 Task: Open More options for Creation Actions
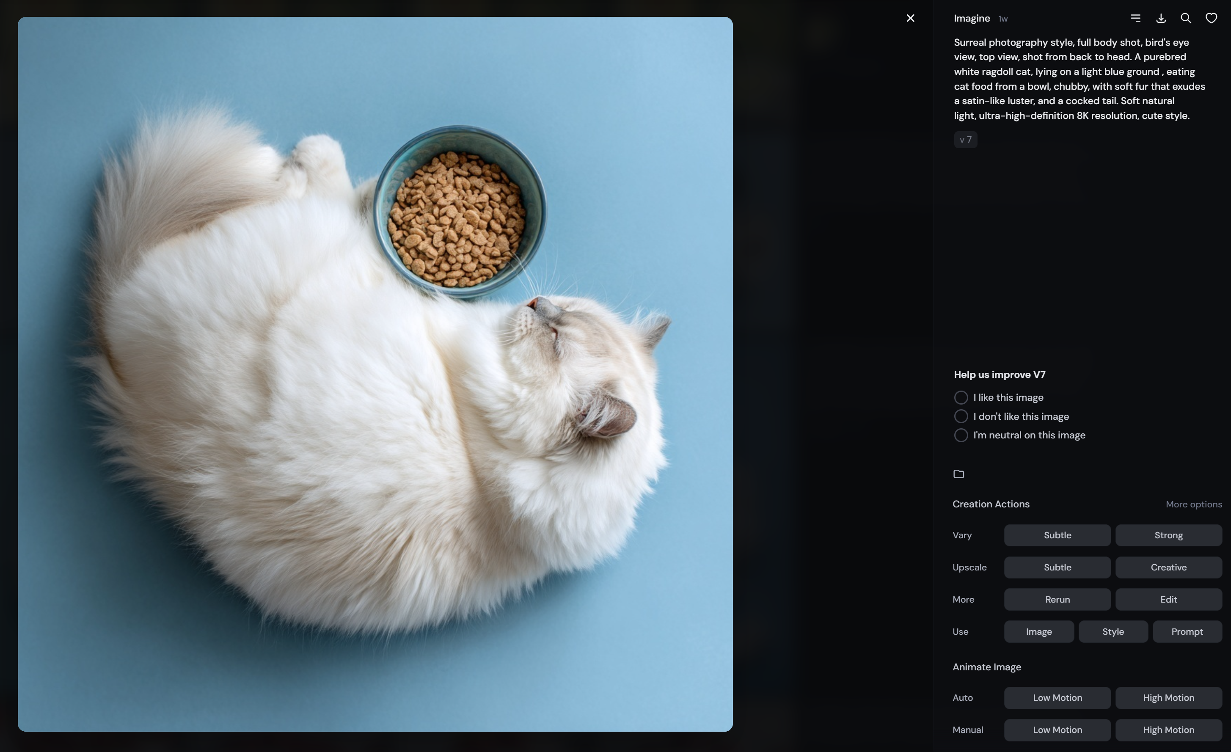[x=1193, y=504]
